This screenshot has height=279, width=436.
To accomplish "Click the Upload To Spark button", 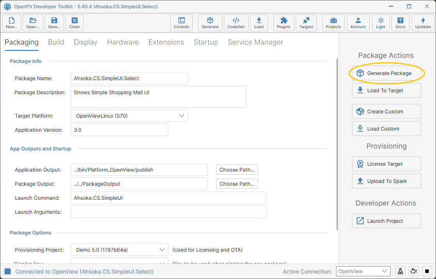I will pos(386,181).
